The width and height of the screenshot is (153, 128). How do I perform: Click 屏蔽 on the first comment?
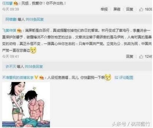(x=117, y=9)
